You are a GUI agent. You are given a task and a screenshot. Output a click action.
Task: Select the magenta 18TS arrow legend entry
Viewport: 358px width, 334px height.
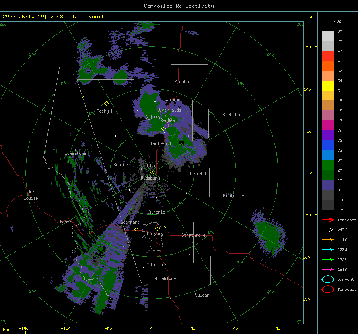coord(328,270)
